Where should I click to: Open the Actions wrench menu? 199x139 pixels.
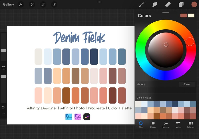[x=21, y=5]
